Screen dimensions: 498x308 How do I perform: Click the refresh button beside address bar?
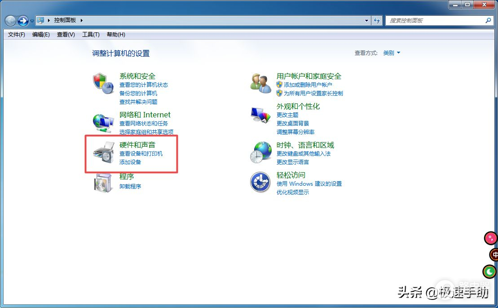pos(377,20)
